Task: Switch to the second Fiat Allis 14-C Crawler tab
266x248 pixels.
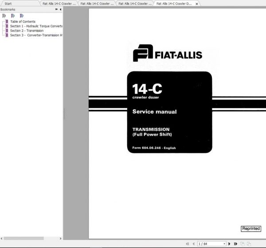Action: point(97,4)
